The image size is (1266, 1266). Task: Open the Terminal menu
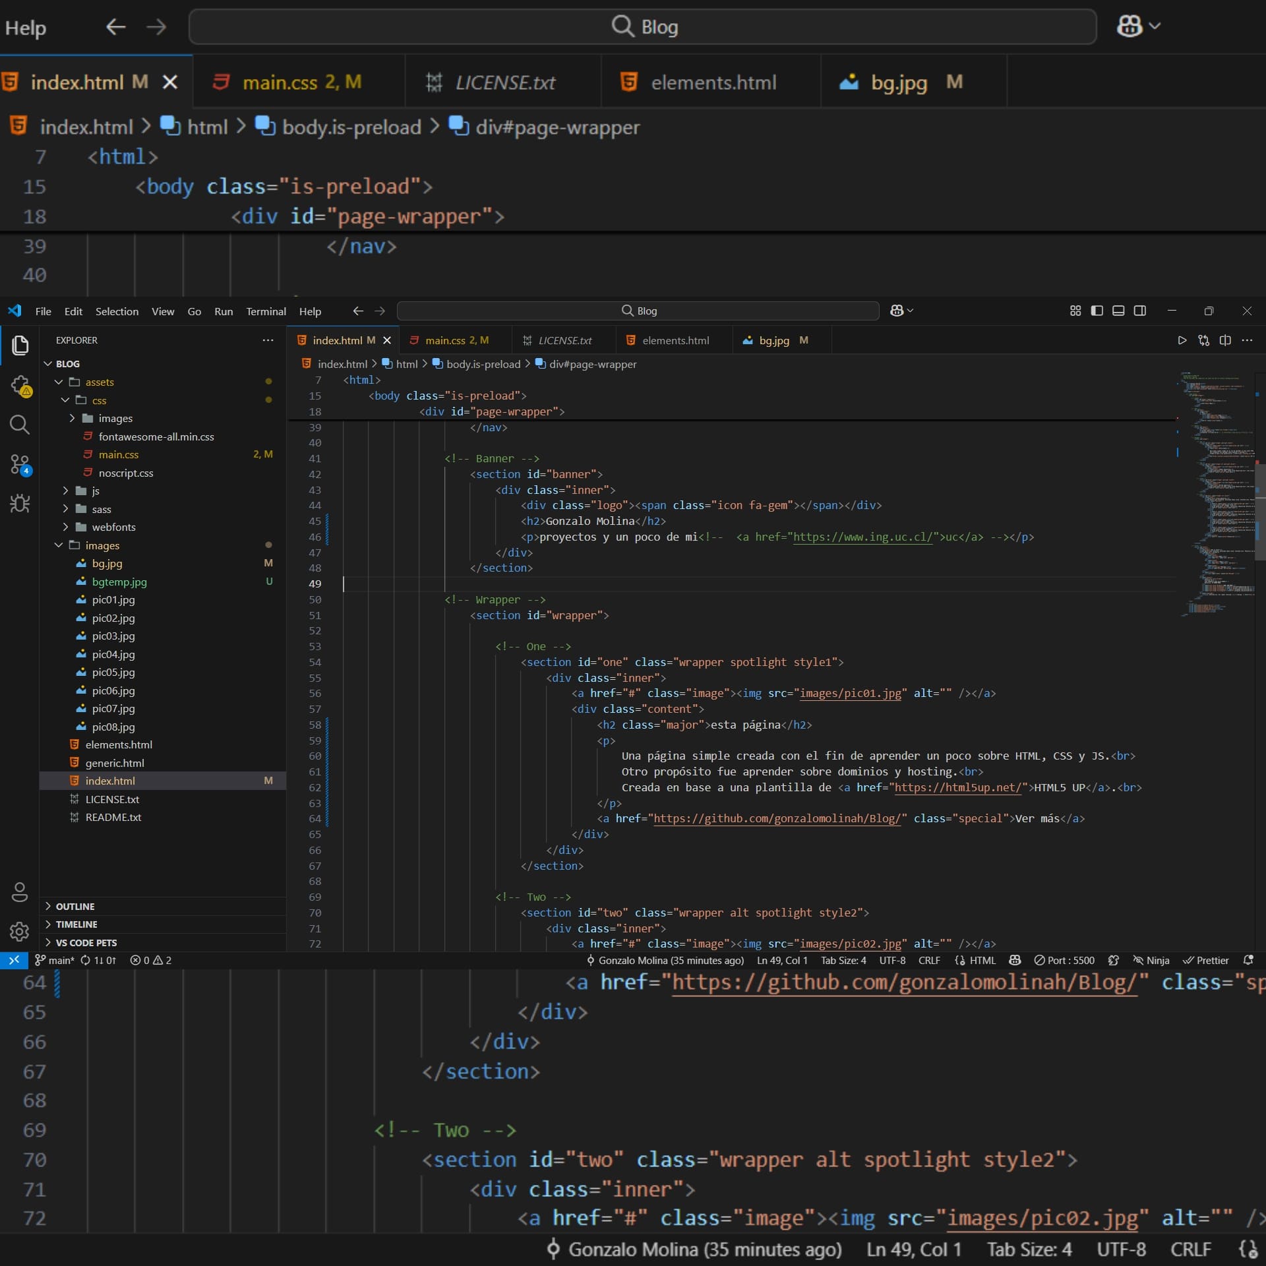(266, 311)
